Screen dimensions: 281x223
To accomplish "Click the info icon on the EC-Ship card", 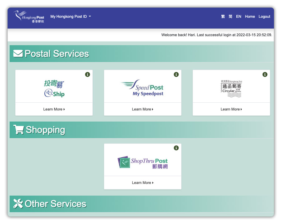I will (87, 75).
